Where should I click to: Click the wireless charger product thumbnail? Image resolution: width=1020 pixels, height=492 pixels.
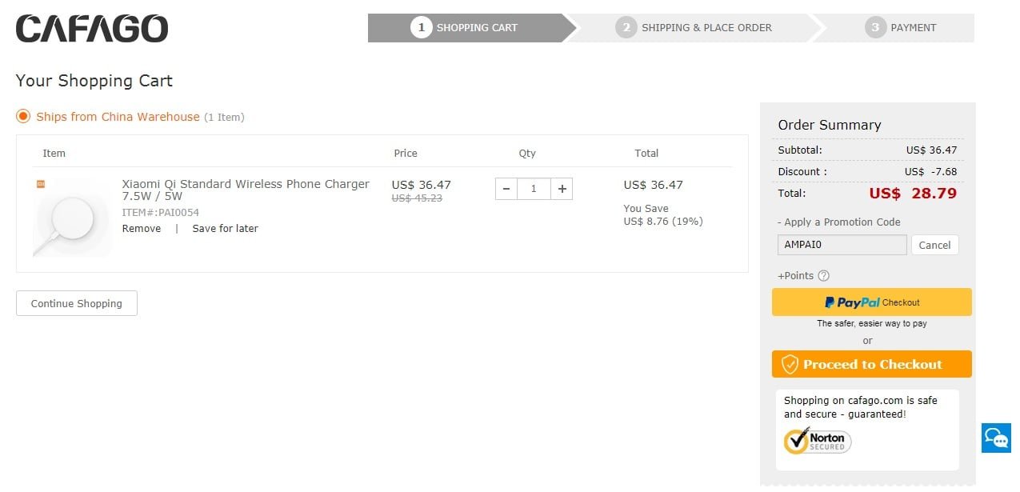coord(72,218)
